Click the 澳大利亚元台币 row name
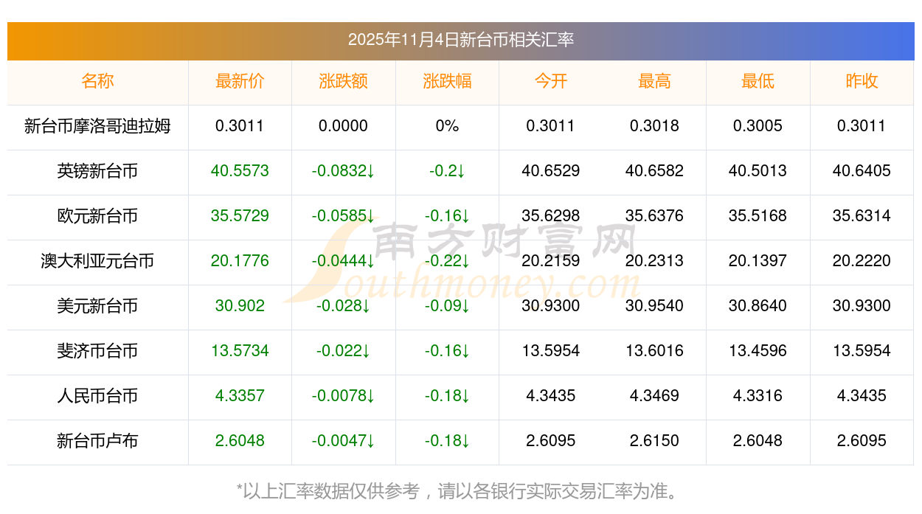Image resolution: width=922 pixels, height=514 pixels. click(x=97, y=261)
